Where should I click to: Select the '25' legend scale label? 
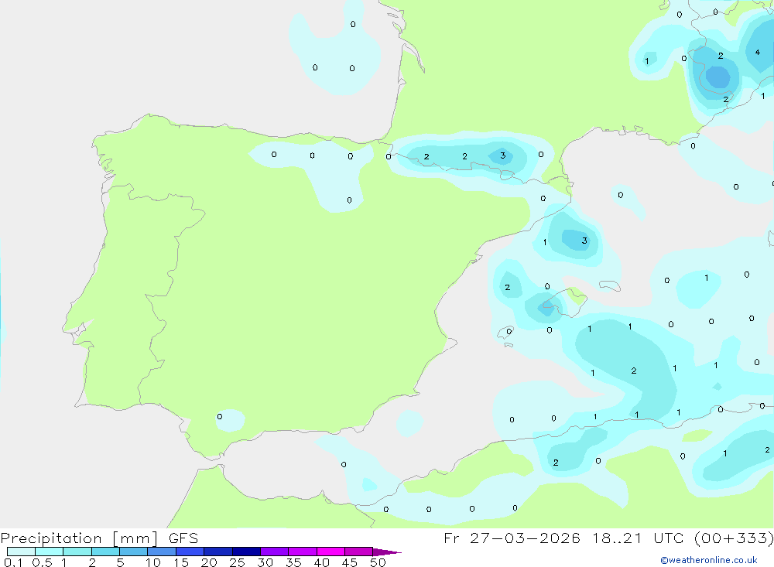pos(237,562)
